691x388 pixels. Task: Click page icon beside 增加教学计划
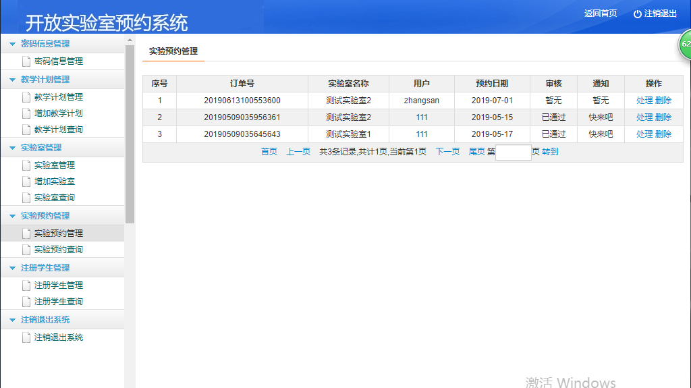pos(26,113)
